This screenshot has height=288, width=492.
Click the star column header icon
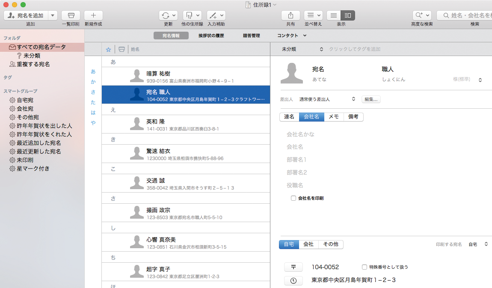pos(108,49)
